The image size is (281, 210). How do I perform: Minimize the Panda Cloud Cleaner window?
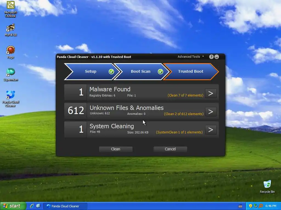217,57
